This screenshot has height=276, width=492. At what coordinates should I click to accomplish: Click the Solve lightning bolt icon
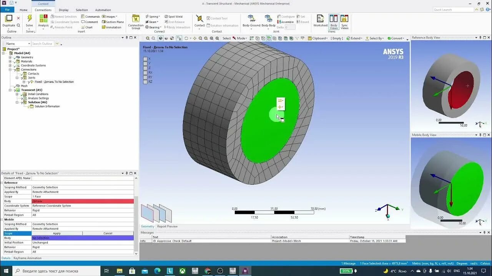(29, 19)
